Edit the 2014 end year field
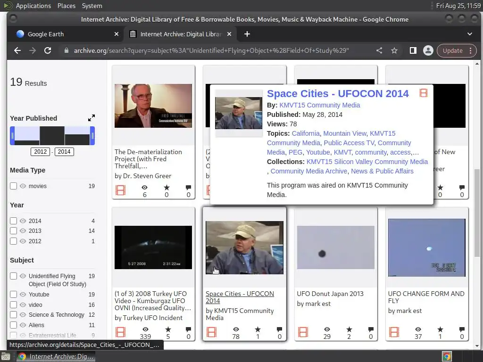The width and height of the screenshot is (483, 362). pos(64,152)
